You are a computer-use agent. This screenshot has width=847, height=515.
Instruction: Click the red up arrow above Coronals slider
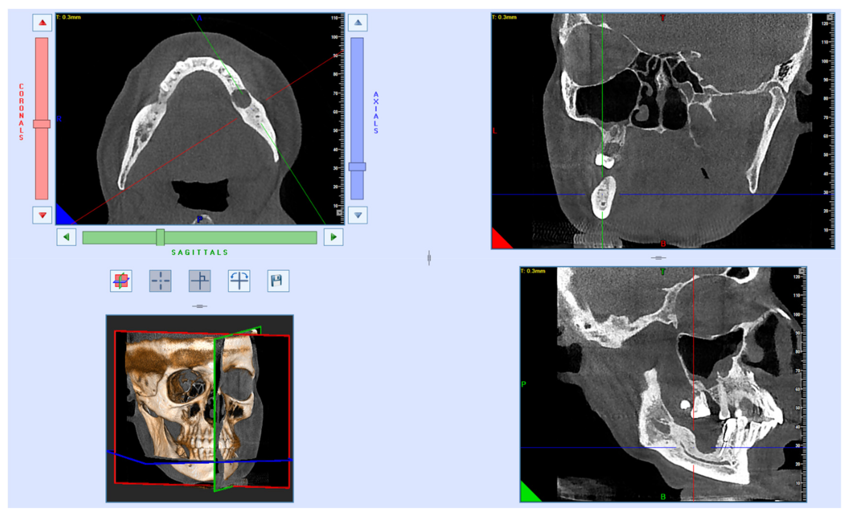42,23
